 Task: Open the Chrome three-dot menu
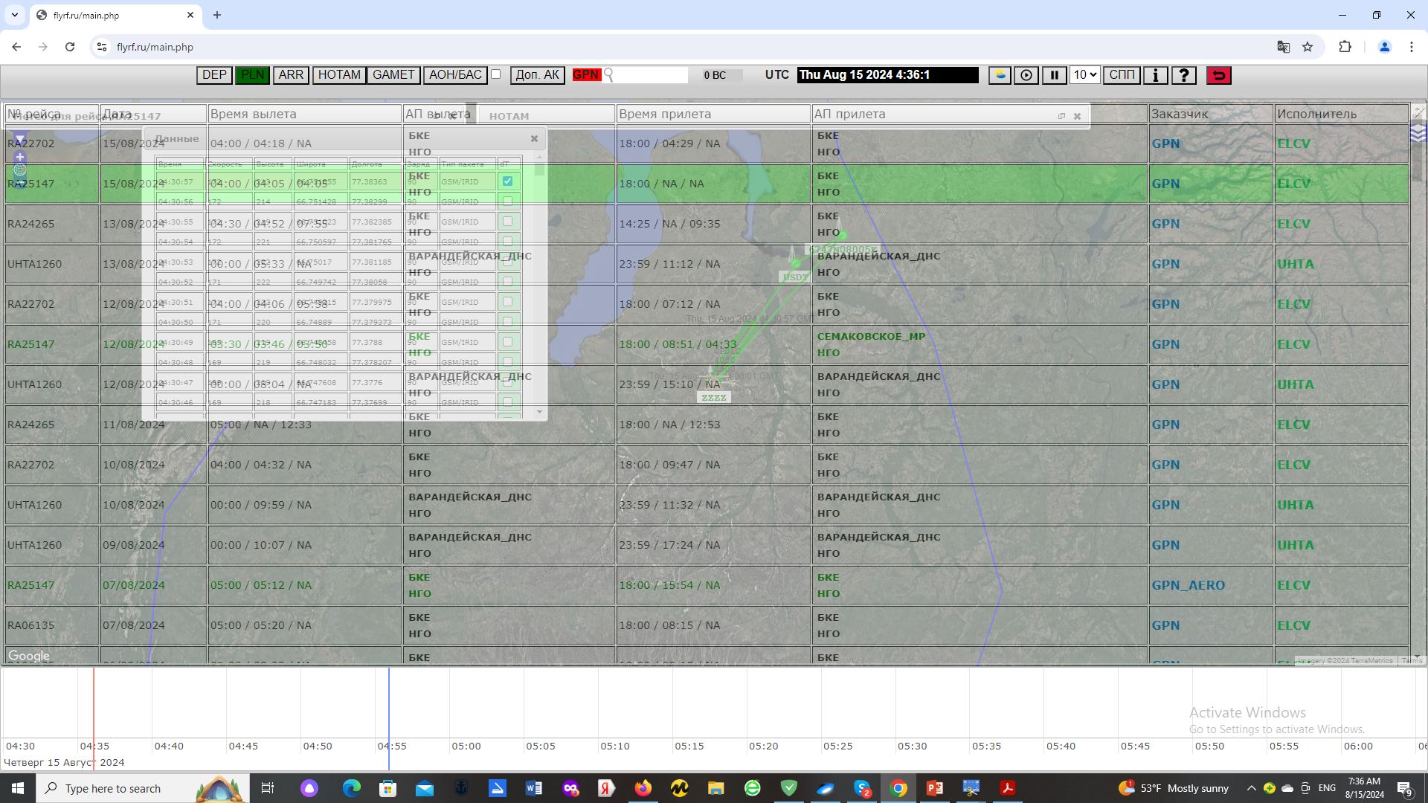pos(1412,47)
